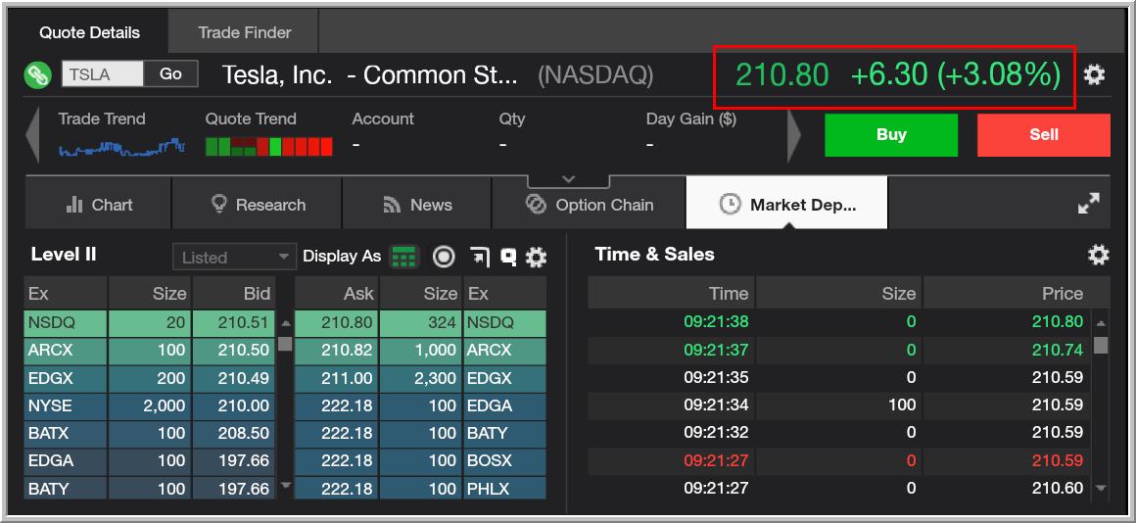Select the 211.00 ask price
The width and height of the screenshot is (1136, 523).
pos(336,378)
